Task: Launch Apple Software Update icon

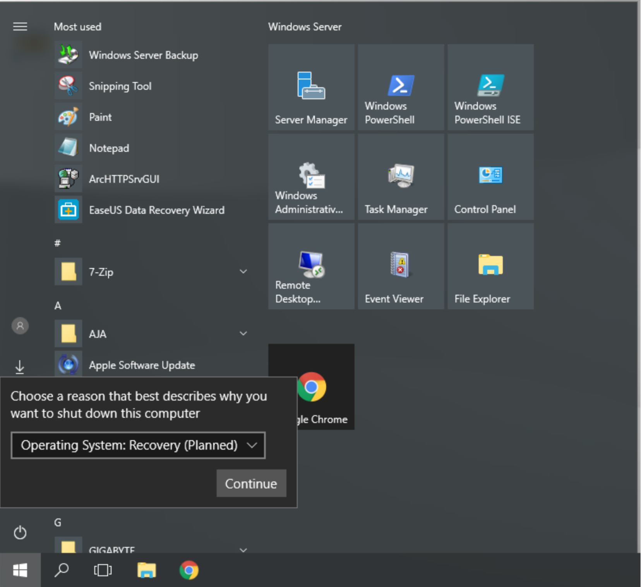Action: point(68,364)
